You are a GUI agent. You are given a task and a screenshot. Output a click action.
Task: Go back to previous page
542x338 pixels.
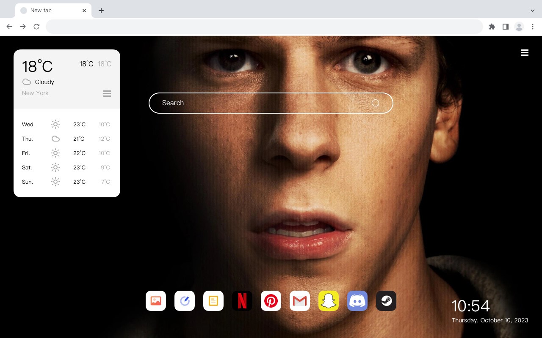pyautogui.click(x=9, y=27)
